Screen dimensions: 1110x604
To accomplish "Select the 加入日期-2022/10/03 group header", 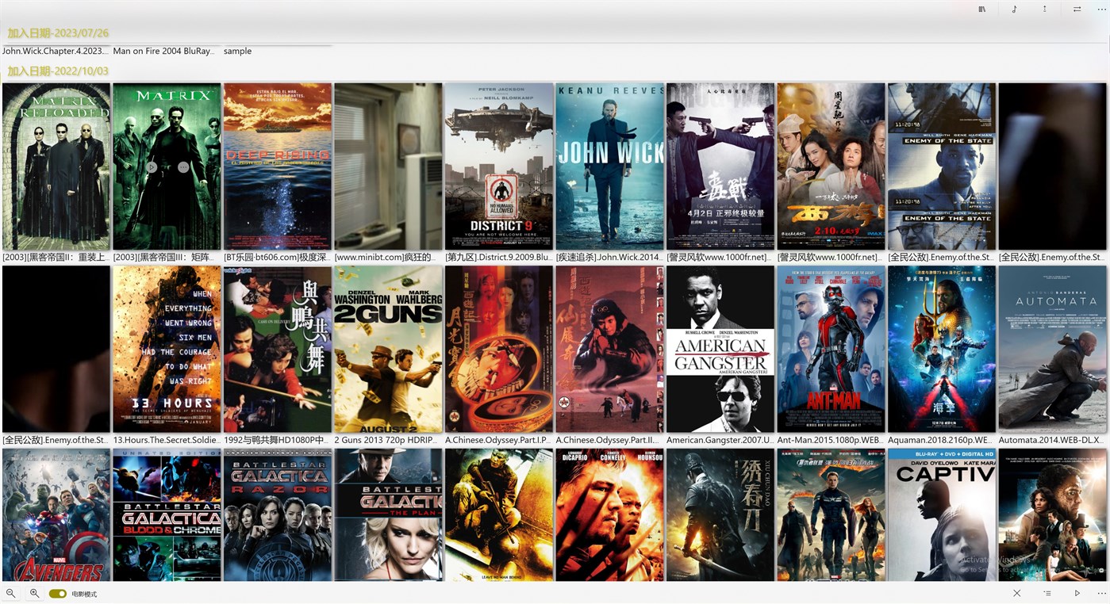I will tap(58, 71).
